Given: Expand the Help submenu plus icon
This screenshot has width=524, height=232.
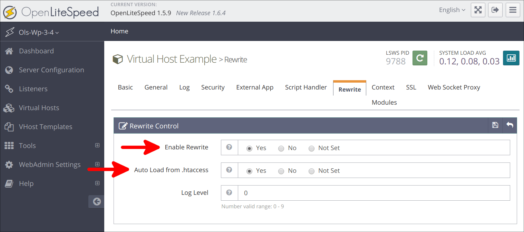Looking at the screenshot, I should click(x=97, y=183).
